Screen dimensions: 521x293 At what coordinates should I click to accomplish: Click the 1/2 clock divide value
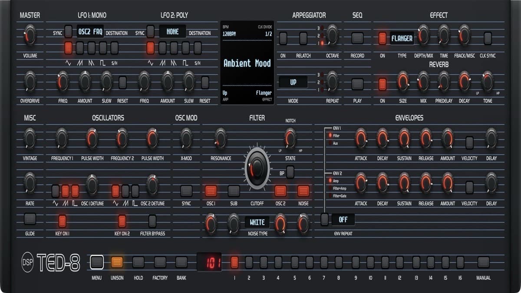click(269, 33)
